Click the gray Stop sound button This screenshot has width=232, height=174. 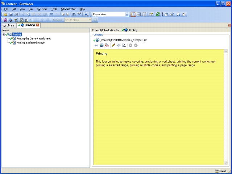[x=136, y=45]
